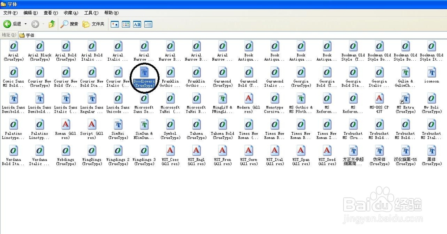Switch to Details view button
The image size is (447, 234).
point(148,25)
